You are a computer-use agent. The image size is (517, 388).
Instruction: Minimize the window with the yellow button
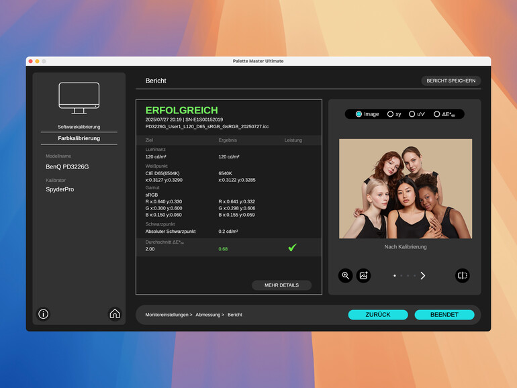[37, 61]
